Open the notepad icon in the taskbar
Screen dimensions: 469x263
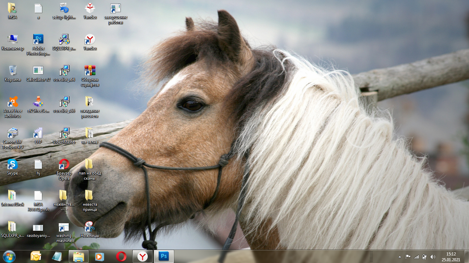[x=57, y=256]
